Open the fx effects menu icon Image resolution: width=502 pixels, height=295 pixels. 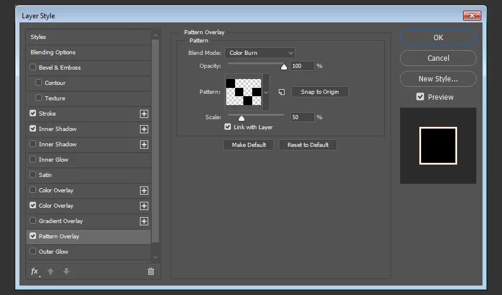point(35,271)
